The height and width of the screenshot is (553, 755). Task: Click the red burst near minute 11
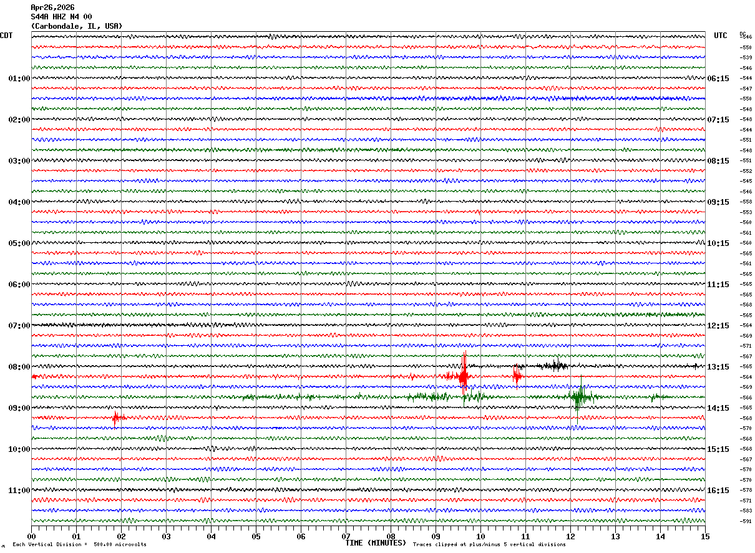point(517,375)
